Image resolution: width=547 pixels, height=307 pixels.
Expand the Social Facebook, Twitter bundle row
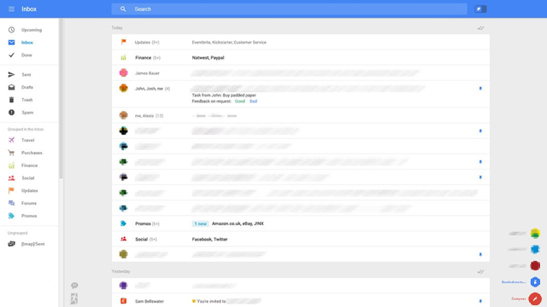301,239
